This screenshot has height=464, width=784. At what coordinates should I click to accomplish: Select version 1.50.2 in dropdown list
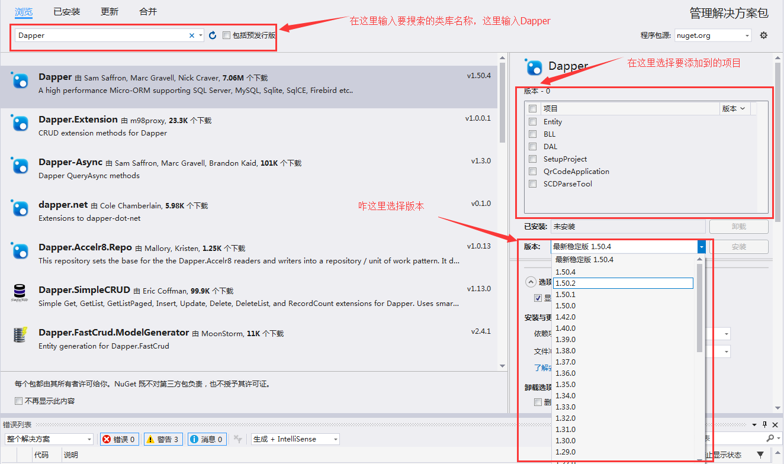pos(624,283)
